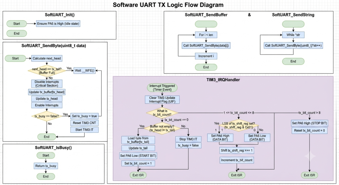Image resolution: width=339 pixels, height=185 pixels.
Task: Select the End node under 'Increment i'
Action: [206, 67]
